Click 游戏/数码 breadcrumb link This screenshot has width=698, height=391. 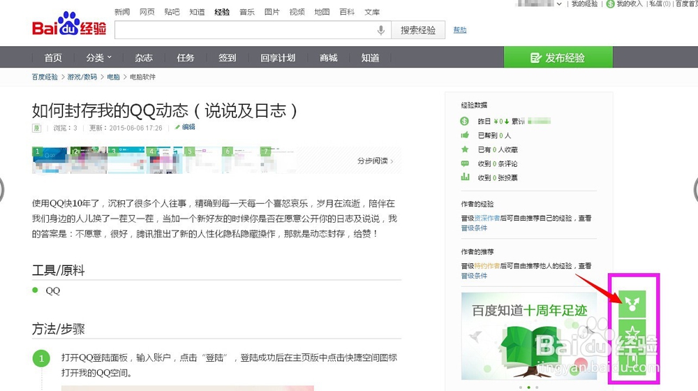click(x=82, y=77)
